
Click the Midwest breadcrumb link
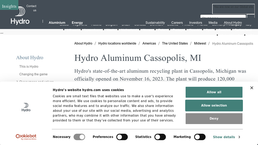tap(200, 43)
